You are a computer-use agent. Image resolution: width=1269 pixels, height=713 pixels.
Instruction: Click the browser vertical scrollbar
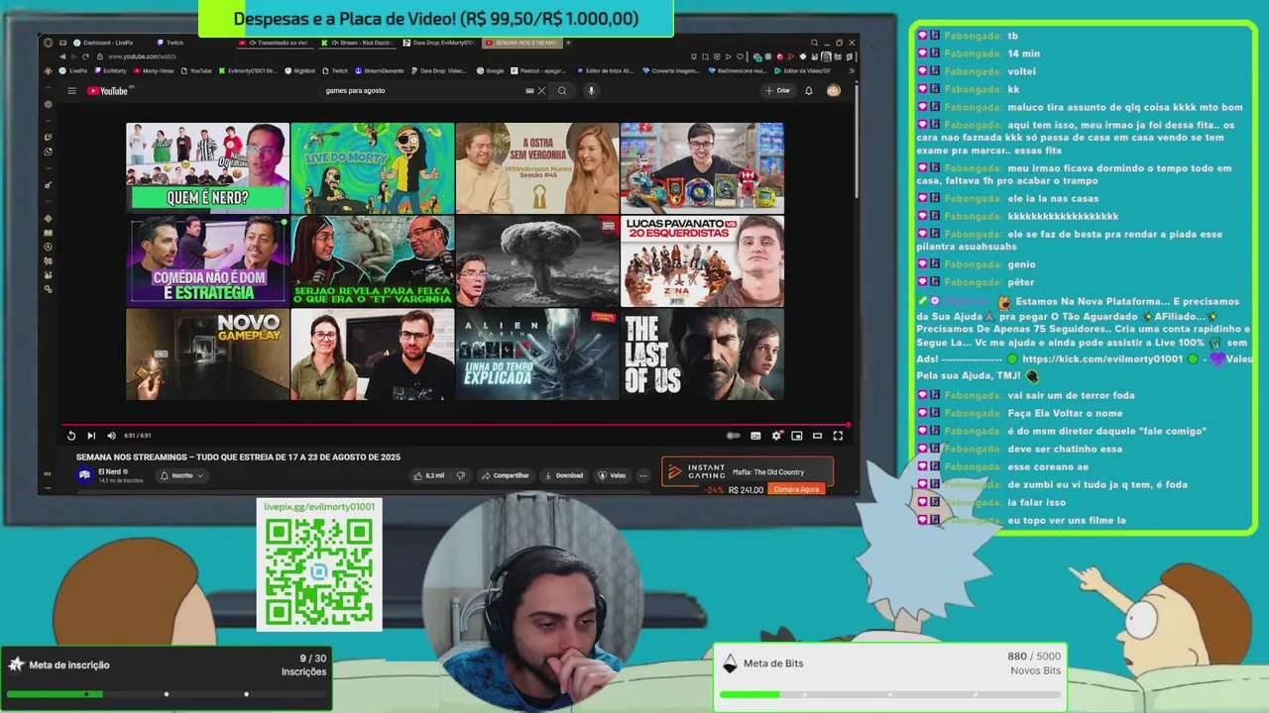(x=856, y=139)
